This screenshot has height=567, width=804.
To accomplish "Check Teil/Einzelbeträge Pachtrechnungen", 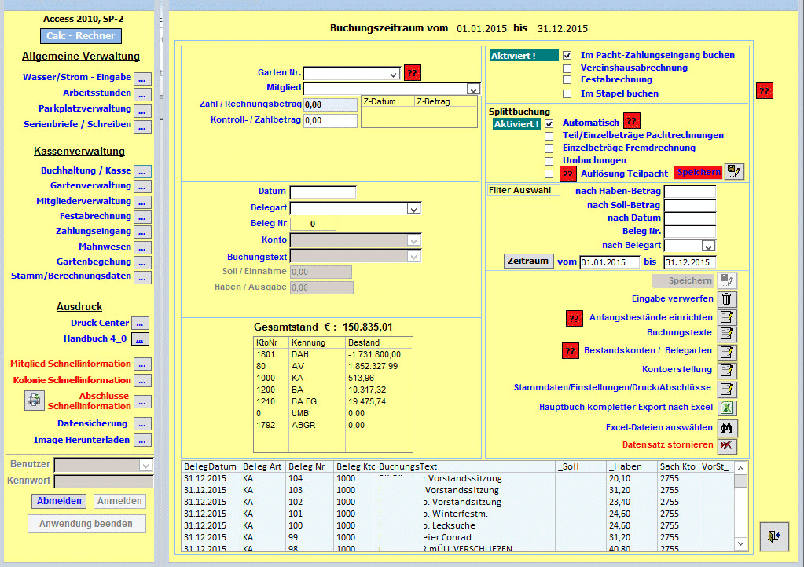I will [549, 136].
